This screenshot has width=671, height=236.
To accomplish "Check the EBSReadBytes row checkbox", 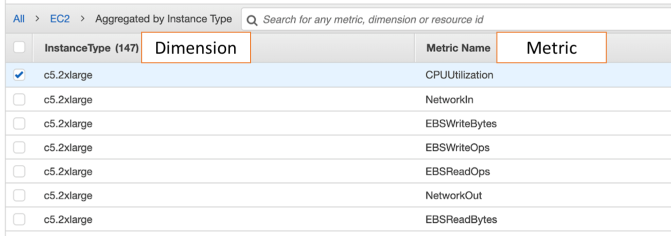I will (x=19, y=219).
